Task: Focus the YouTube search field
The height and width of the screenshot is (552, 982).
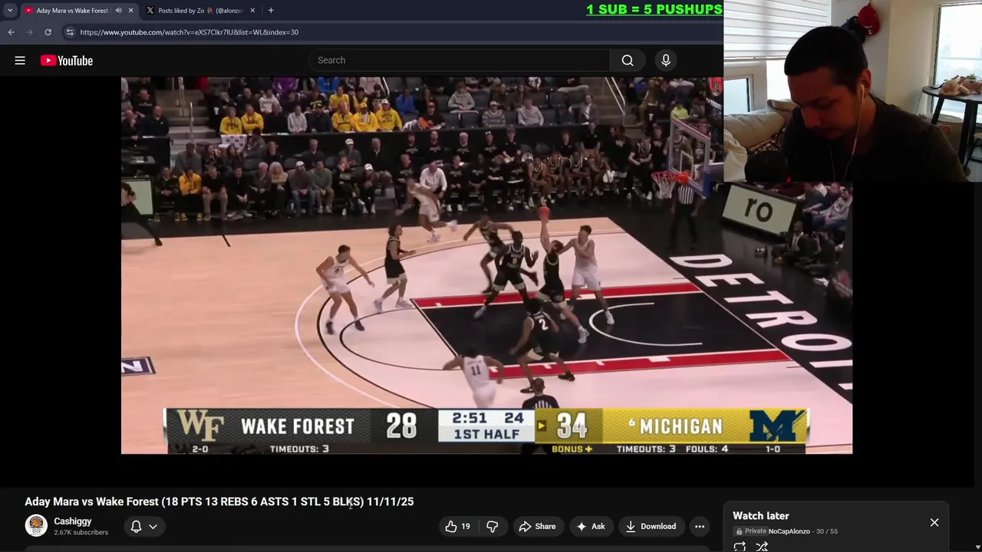Action: 460,61
